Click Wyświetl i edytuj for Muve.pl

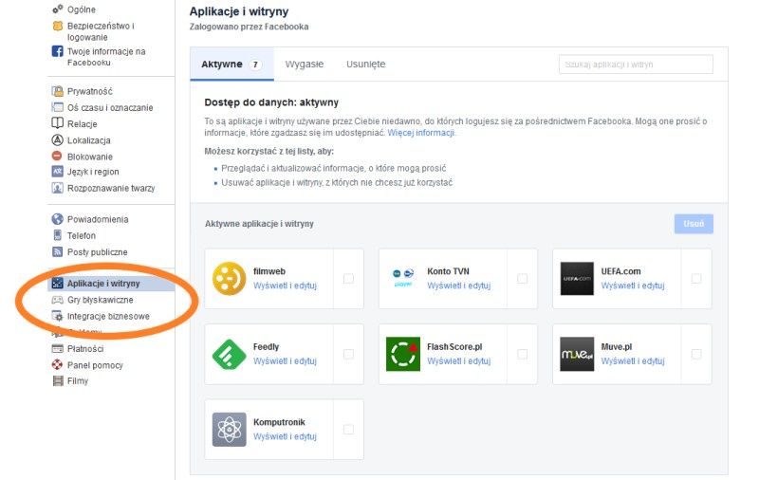coord(633,361)
